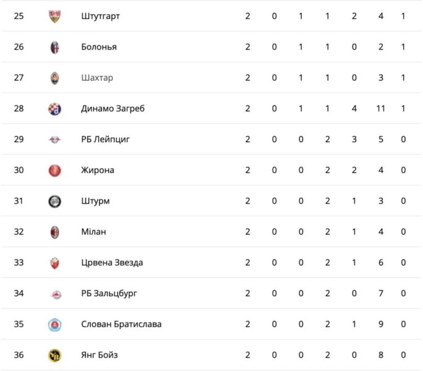
Task: Open the РБ Зальцбург logo icon
Action: [x=56, y=294]
